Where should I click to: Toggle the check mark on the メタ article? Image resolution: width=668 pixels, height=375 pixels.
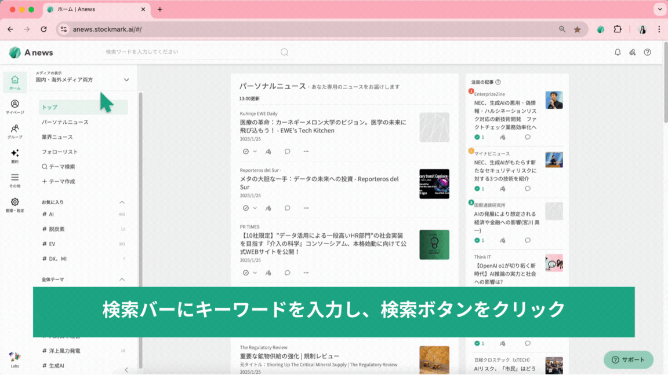point(246,208)
